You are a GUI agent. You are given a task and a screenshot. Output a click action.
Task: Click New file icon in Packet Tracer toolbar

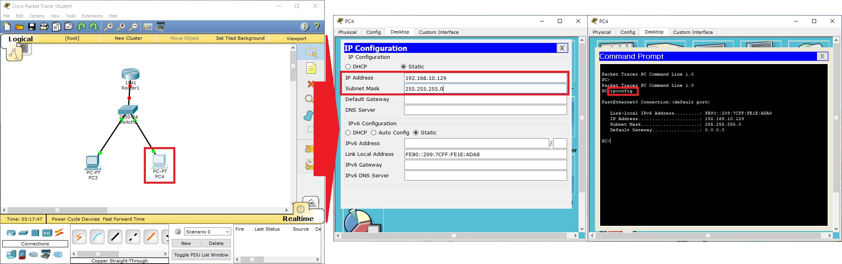(7, 27)
